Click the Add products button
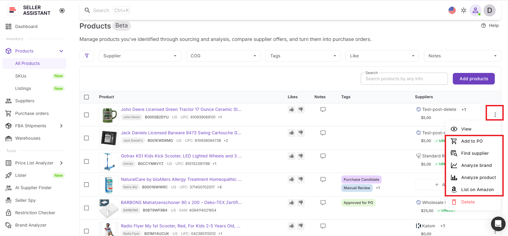The width and height of the screenshot is (508, 236). point(474,79)
